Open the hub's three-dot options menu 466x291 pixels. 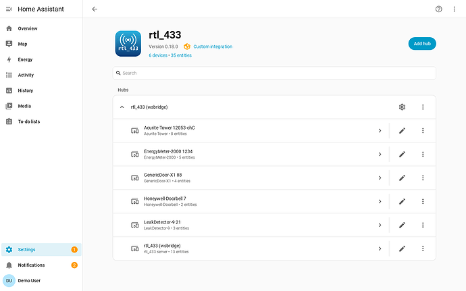point(423,107)
